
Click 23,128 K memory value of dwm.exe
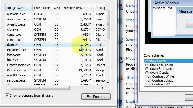(x=85, y=45)
